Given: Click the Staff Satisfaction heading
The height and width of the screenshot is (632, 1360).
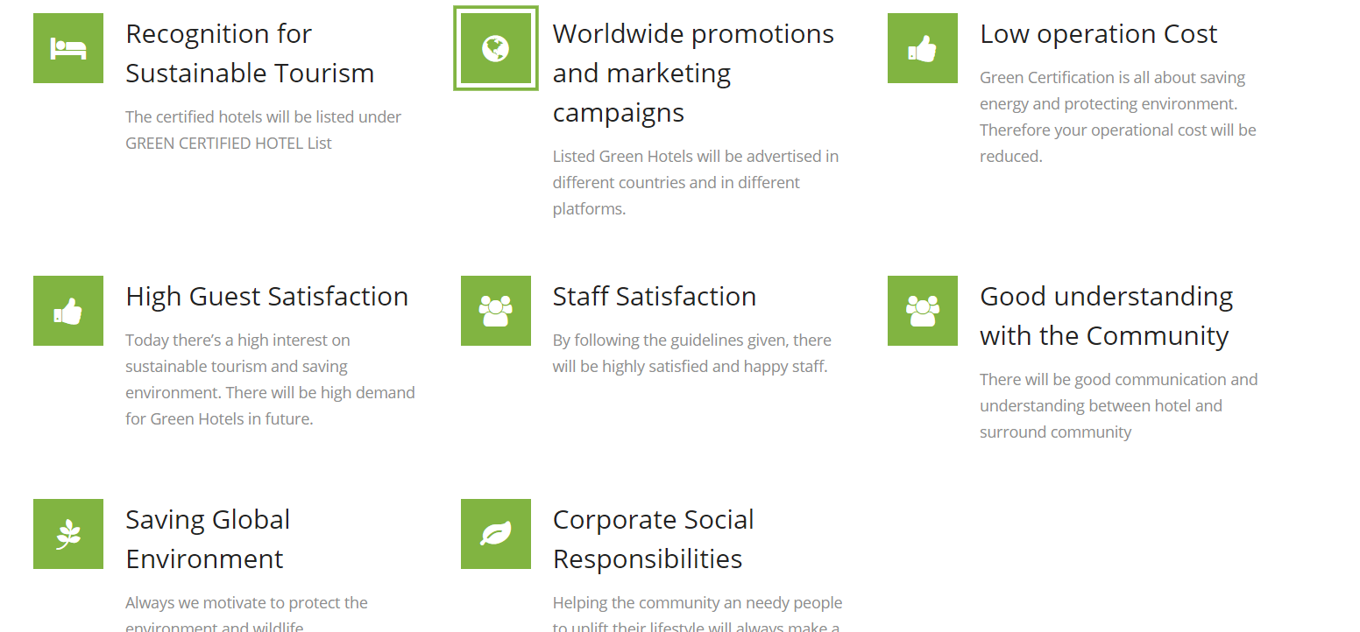Looking at the screenshot, I should tap(654, 297).
